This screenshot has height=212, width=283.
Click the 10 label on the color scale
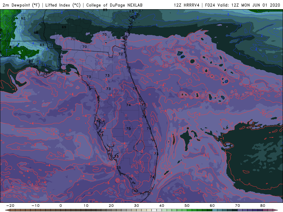(x=86, y=206)
